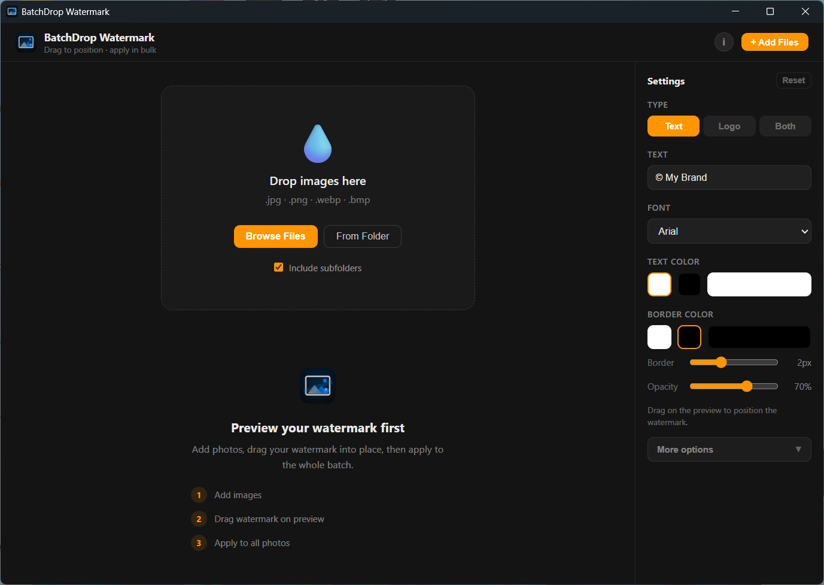Choose black border color swatch
Screen dimensions: 824x585
[689, 337]
